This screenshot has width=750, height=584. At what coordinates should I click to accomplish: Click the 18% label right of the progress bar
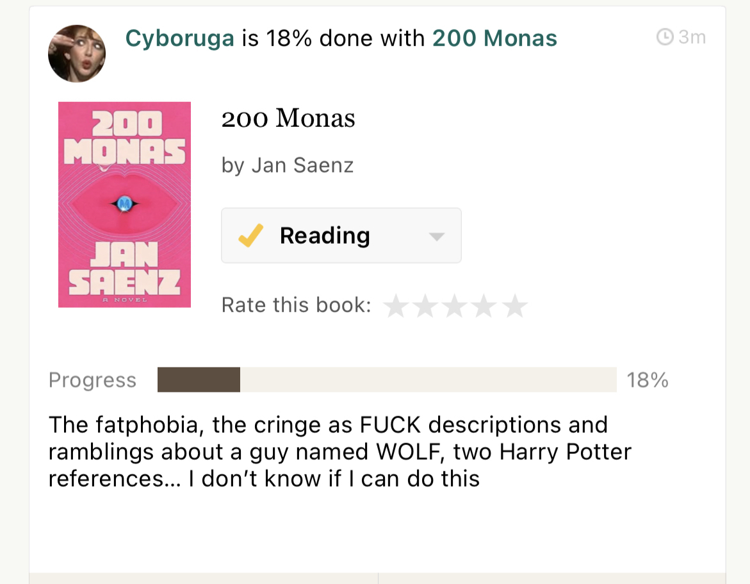[648, 380]
